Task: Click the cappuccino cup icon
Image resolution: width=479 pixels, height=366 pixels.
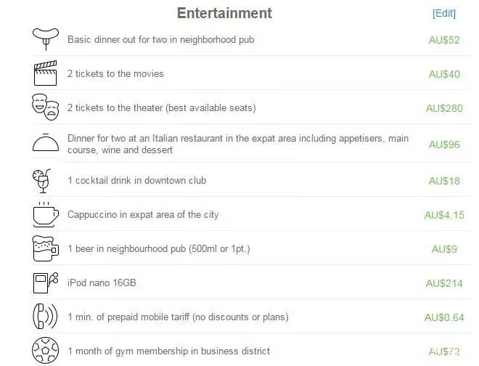Action: pyautogui.click(x=45, y=215)
